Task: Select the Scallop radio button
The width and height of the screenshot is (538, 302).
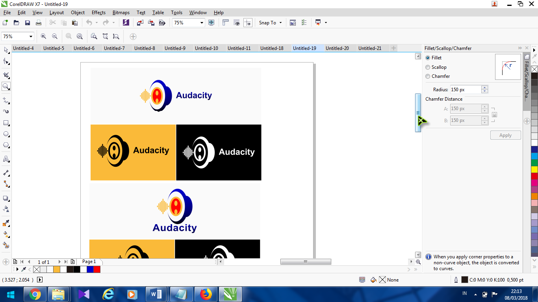Action: 428,67
